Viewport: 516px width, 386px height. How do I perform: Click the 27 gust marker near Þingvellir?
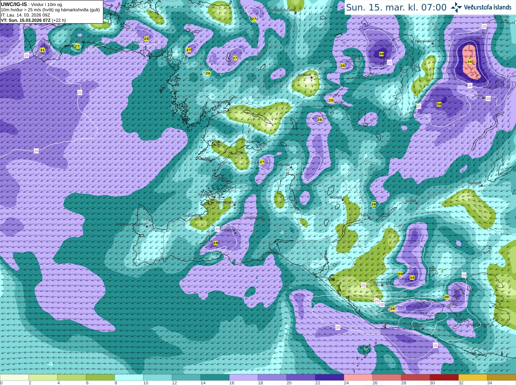tap(262, 162)
